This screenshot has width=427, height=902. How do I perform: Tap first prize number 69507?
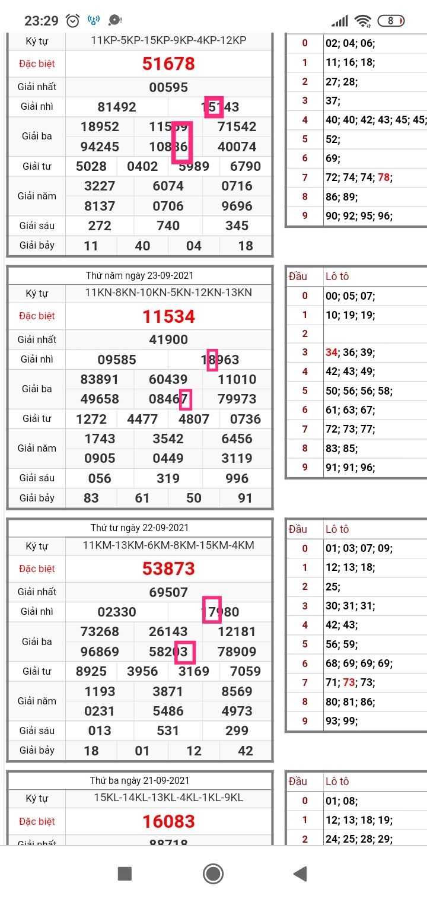(x=168, y=592)
